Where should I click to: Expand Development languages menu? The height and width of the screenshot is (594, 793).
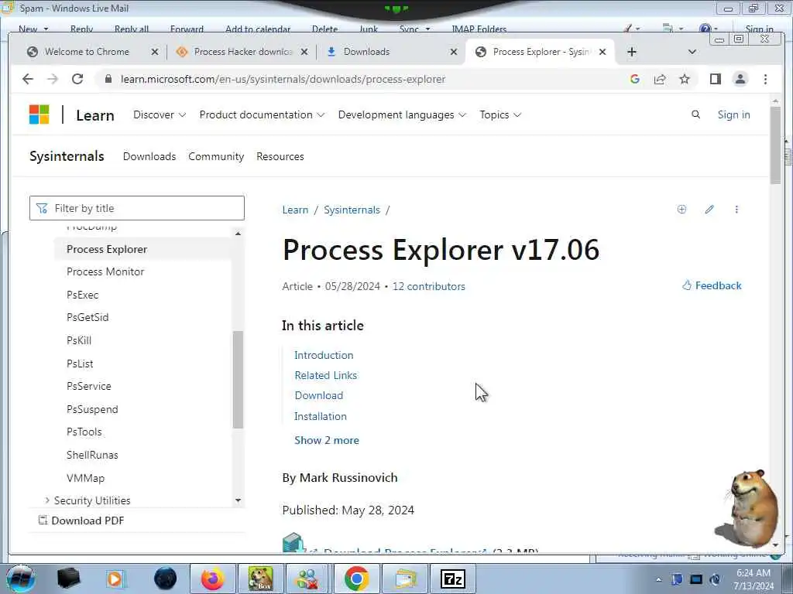402,114
